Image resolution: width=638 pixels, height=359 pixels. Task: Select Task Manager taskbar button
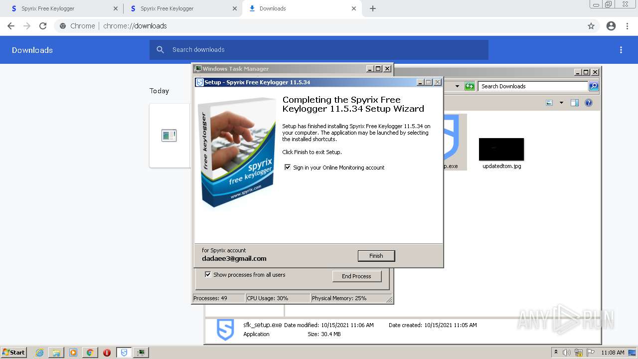click(x=141, y=353)
